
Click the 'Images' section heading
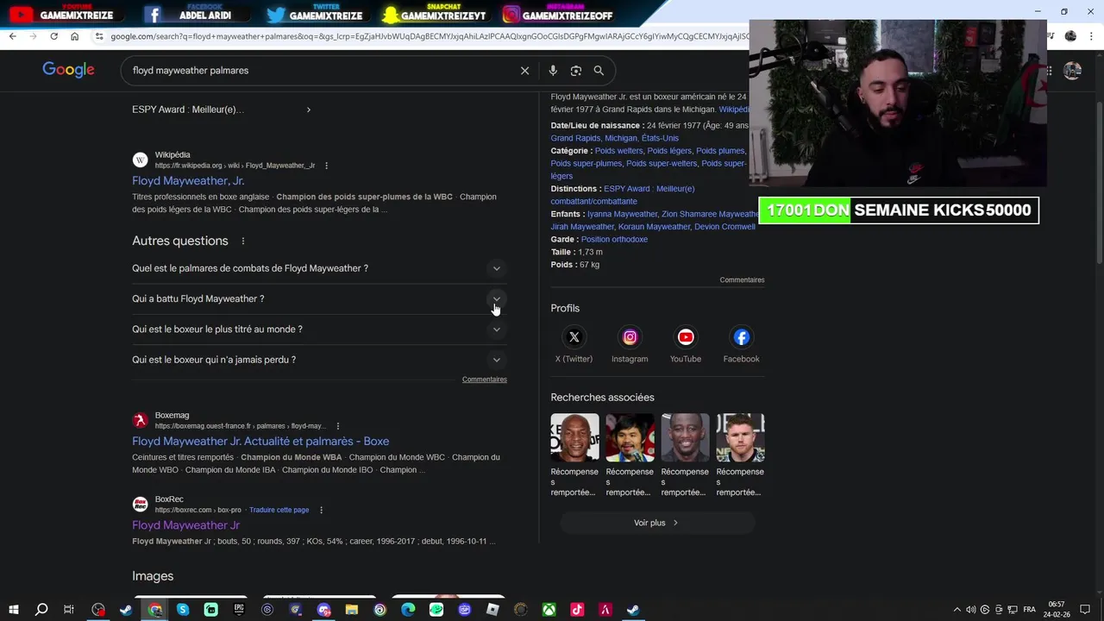pyautogui.click(x=153, y=576)
